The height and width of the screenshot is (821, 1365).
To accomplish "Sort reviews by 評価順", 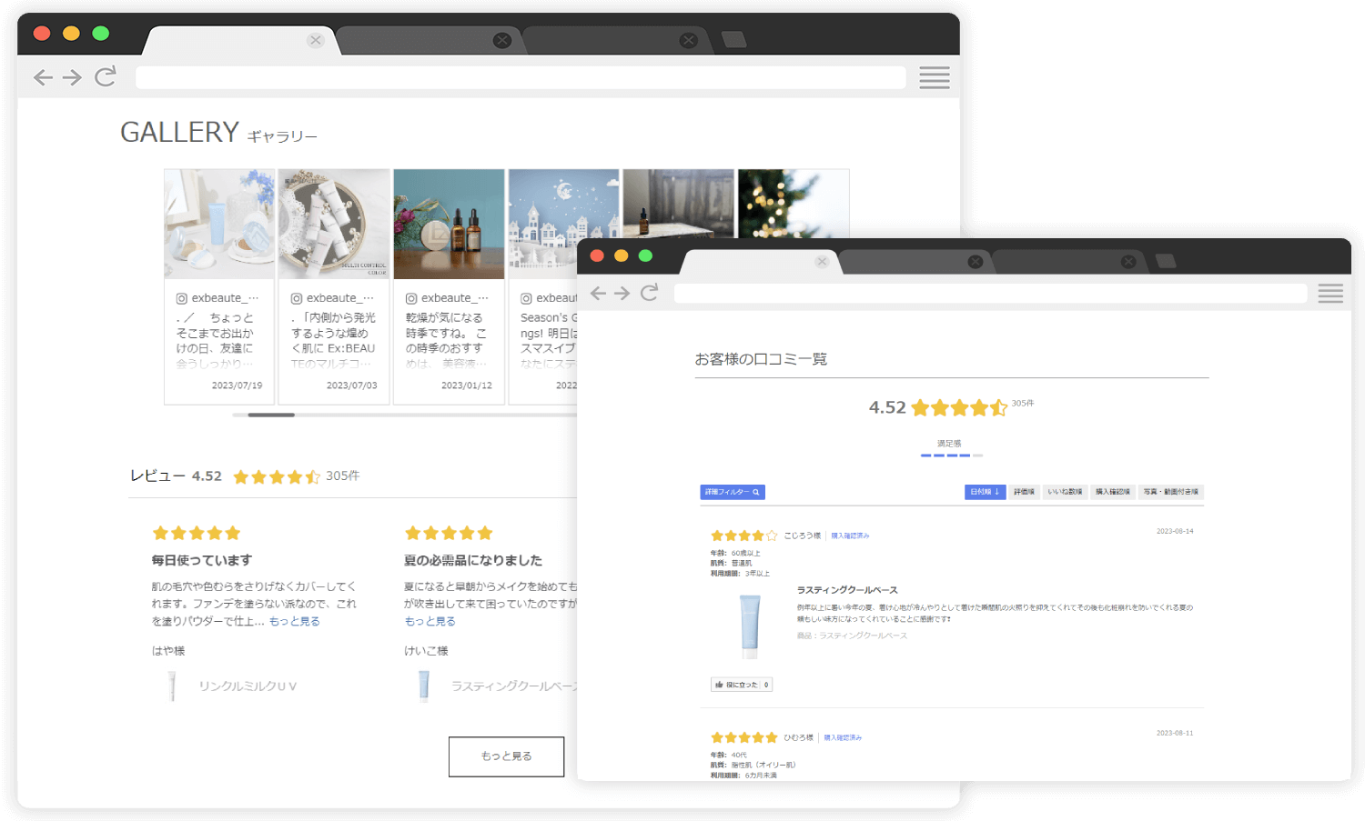I will [1024, 492].
